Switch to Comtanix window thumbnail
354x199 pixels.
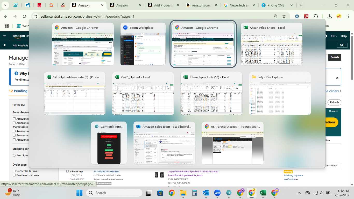[109, 143]
